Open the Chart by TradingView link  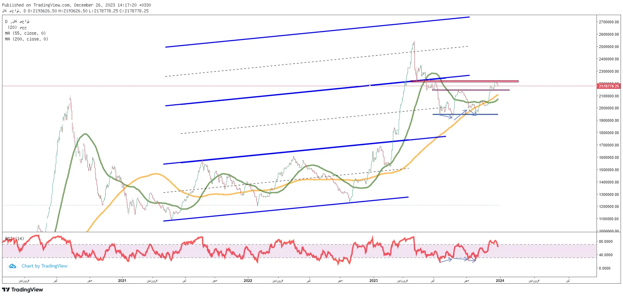45,266
